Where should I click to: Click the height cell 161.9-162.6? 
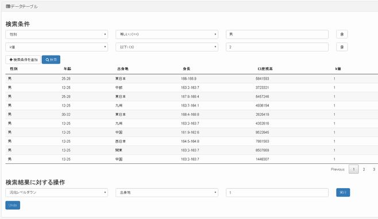tap(190, 132)
